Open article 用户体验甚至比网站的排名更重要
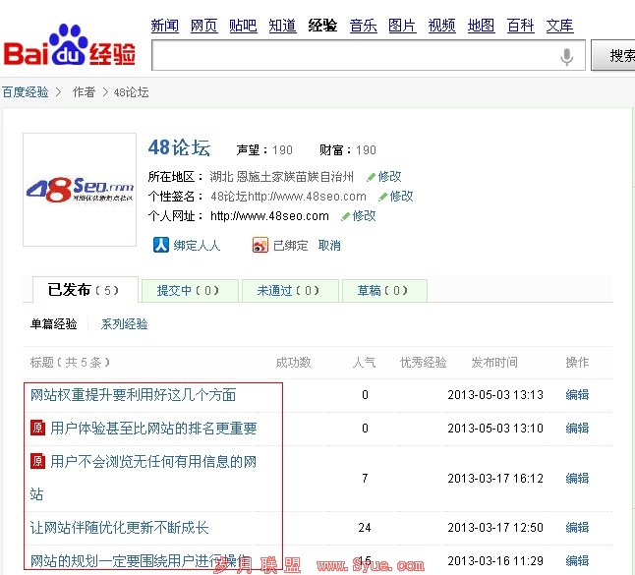Image resolution: width=635 pixels, height=575 pixels. point(154,428)
